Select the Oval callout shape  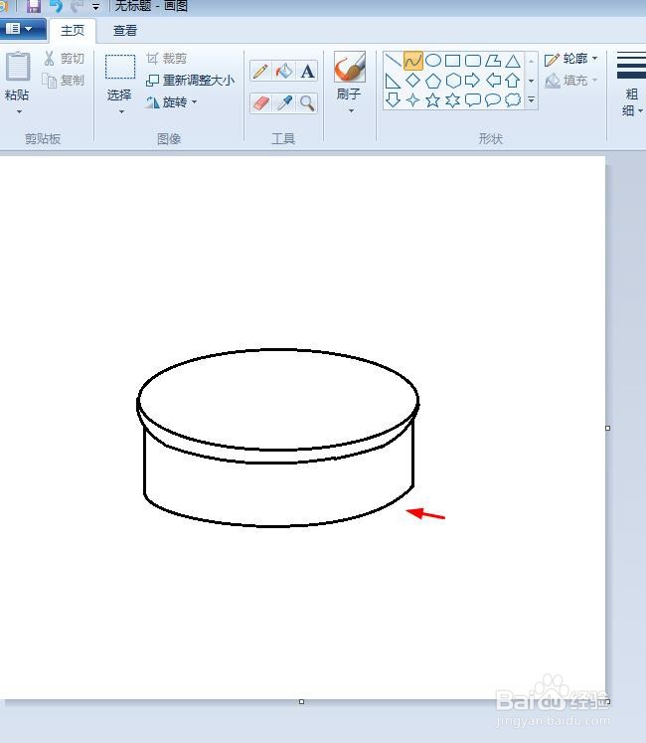(x=493, y=100)
